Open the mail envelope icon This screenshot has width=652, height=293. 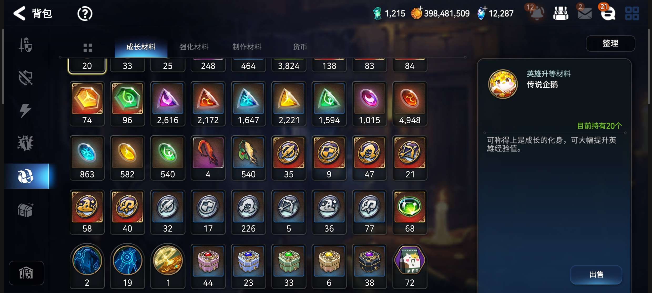click(x=585, y=13)
